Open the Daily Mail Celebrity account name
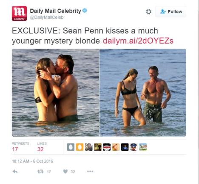This screenshot has width=199, height=184. click(55, 11)
